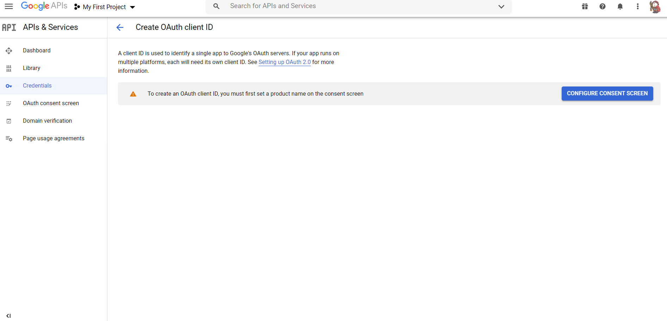Click the Google APIs logo
The width and height of the screenshot is (667, 321).
click(x=44, y=6)
